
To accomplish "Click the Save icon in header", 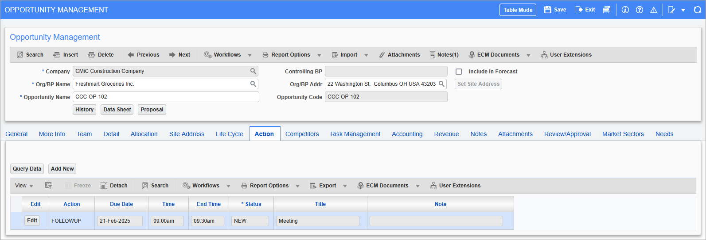I will [x=548, y=10].
